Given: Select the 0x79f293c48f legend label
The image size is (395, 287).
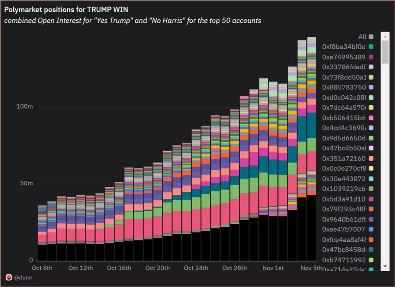Looking at the screenshot, I should (344, 209).
